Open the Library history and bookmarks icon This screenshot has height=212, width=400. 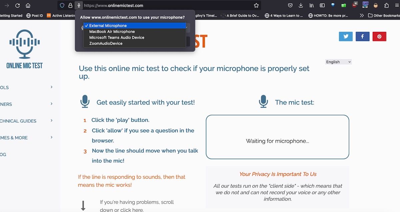312,5
